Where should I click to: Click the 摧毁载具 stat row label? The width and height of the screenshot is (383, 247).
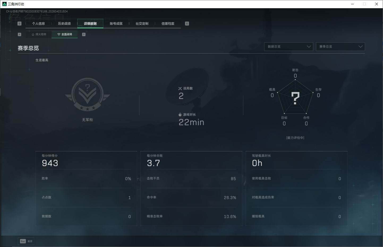coord(258,217)
